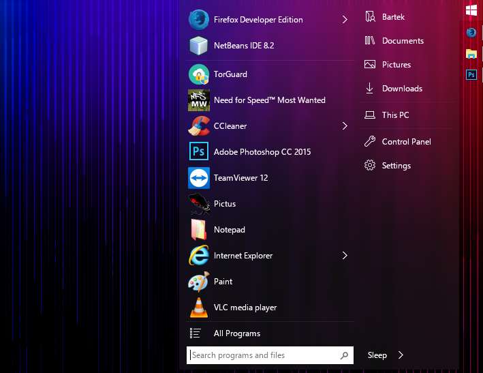This screenshot has width=483, height=373.
Task: Open the TorGuard app icon
Action: (198, 74)
